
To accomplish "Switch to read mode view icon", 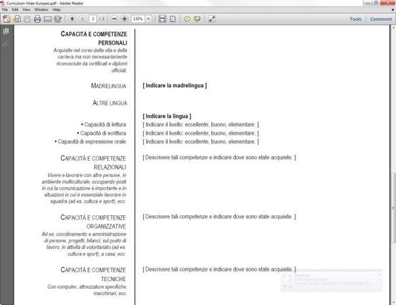I will click(x=211, y=19).
